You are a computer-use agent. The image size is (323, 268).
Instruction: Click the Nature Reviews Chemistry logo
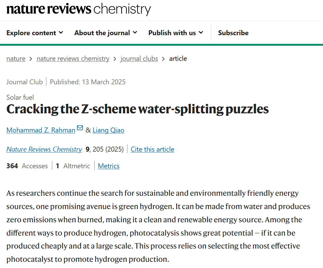[x=79, y=9]
